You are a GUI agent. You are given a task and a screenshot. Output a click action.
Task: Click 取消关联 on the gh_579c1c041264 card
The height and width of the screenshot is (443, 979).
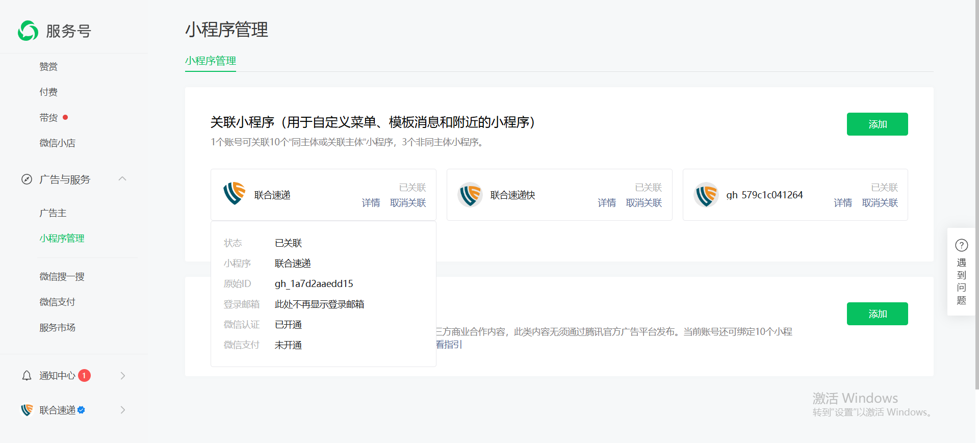pyautogui.click(x=880, y=203)
